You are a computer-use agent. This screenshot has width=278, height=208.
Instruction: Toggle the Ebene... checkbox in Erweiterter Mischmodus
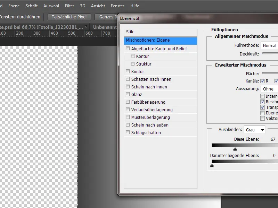coord(262,113)
